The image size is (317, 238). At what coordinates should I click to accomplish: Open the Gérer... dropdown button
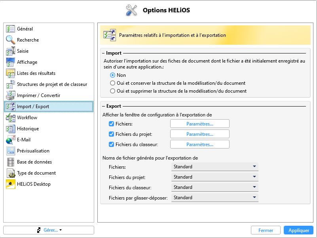point(49,230)
